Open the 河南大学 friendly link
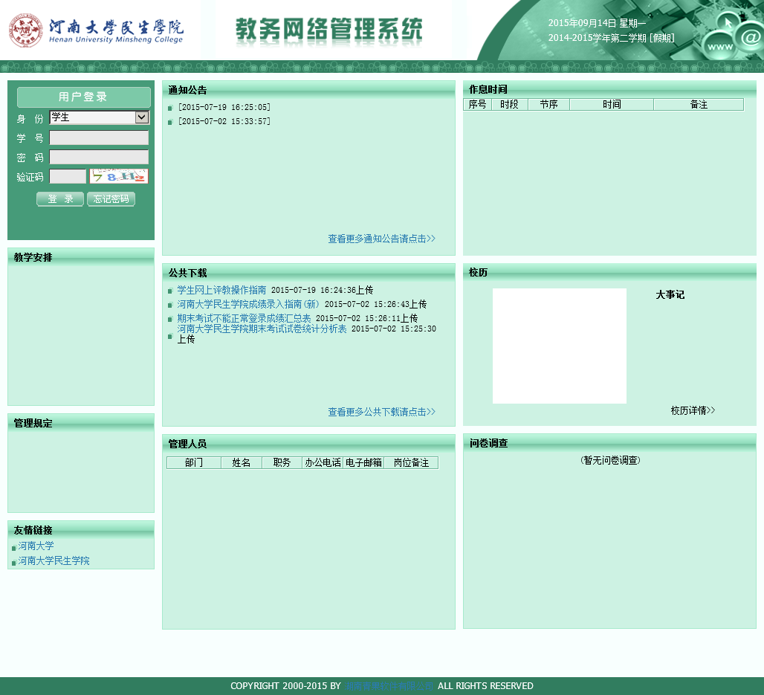 (36, 546)
